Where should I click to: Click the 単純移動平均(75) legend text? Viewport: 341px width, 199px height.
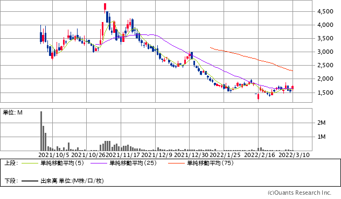[x=210, y=163]
